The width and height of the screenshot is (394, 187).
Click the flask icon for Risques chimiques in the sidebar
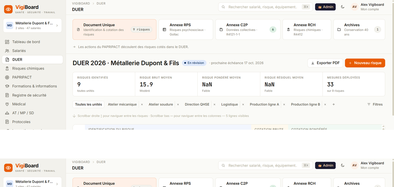(7, 68)
